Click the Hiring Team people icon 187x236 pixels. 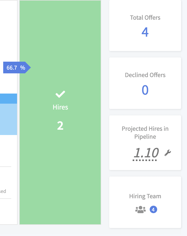[x=140, y=210]
